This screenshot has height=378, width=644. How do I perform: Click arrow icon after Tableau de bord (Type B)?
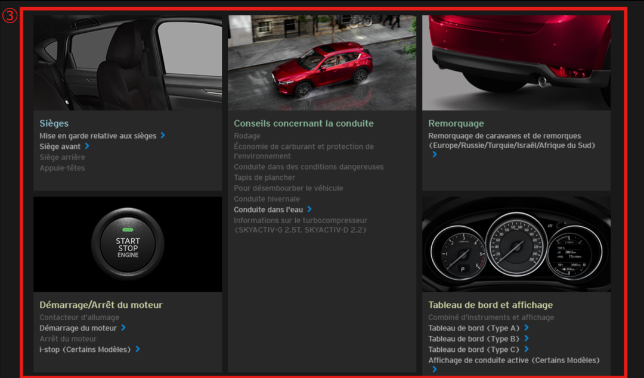[x=527, y=338]
